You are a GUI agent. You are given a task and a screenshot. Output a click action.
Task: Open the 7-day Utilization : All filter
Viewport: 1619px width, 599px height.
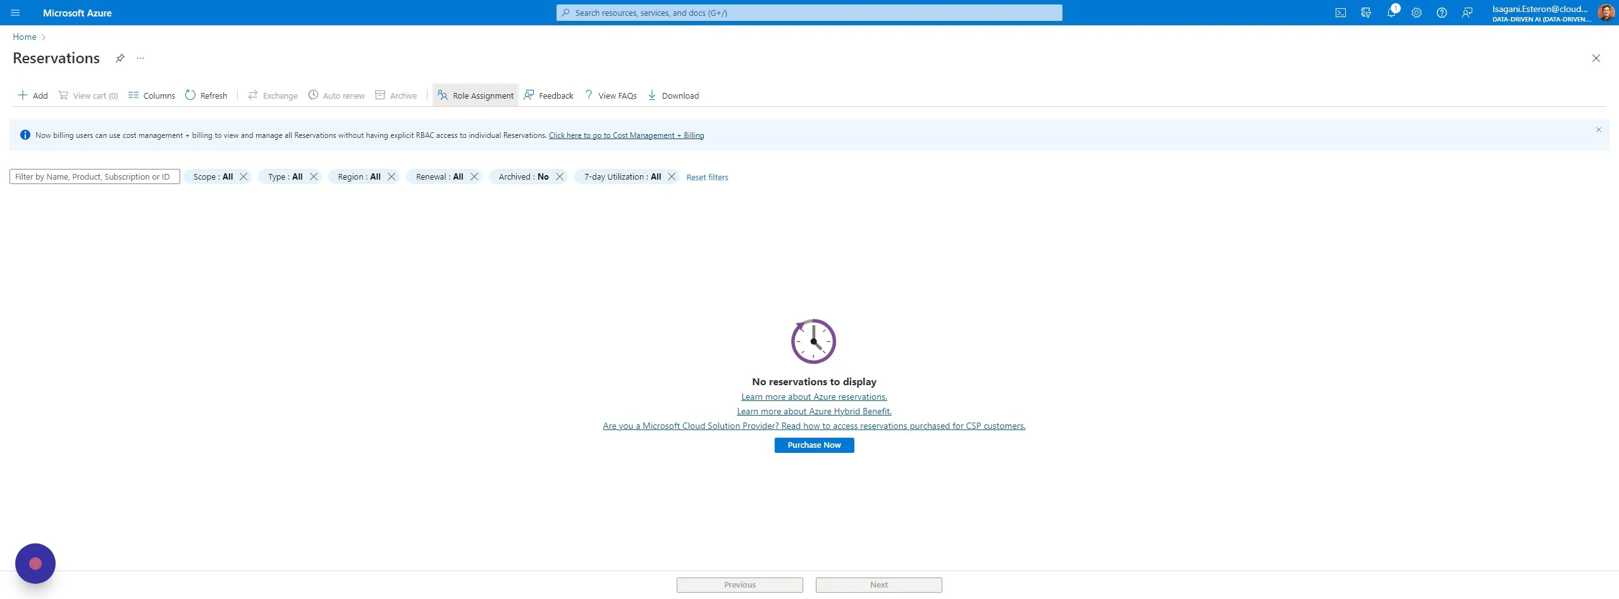[x=622, y=176]
